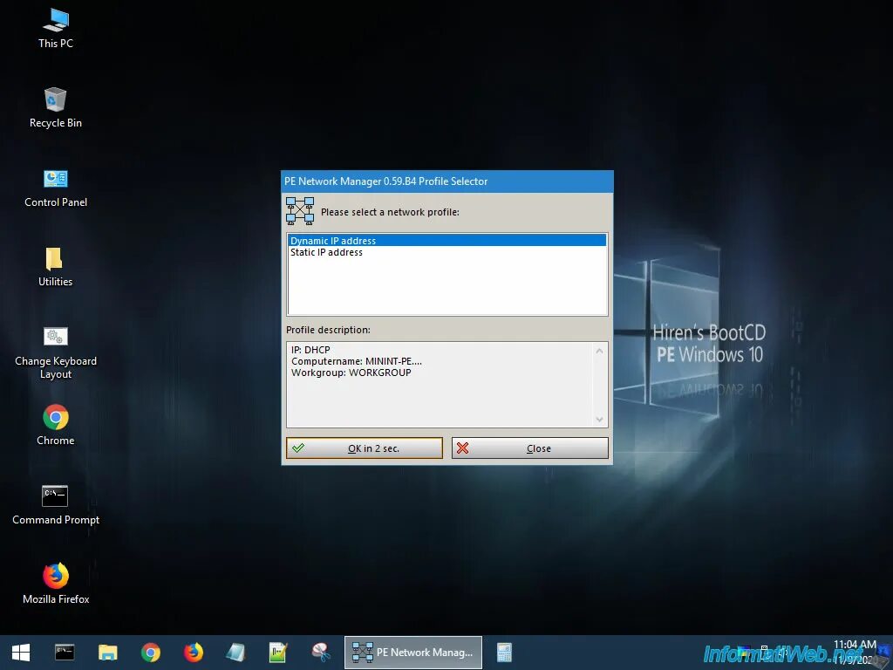Click the Profile Selector dialog title bar
Viewport: 893px width, 670px height.
click(447, 181)
